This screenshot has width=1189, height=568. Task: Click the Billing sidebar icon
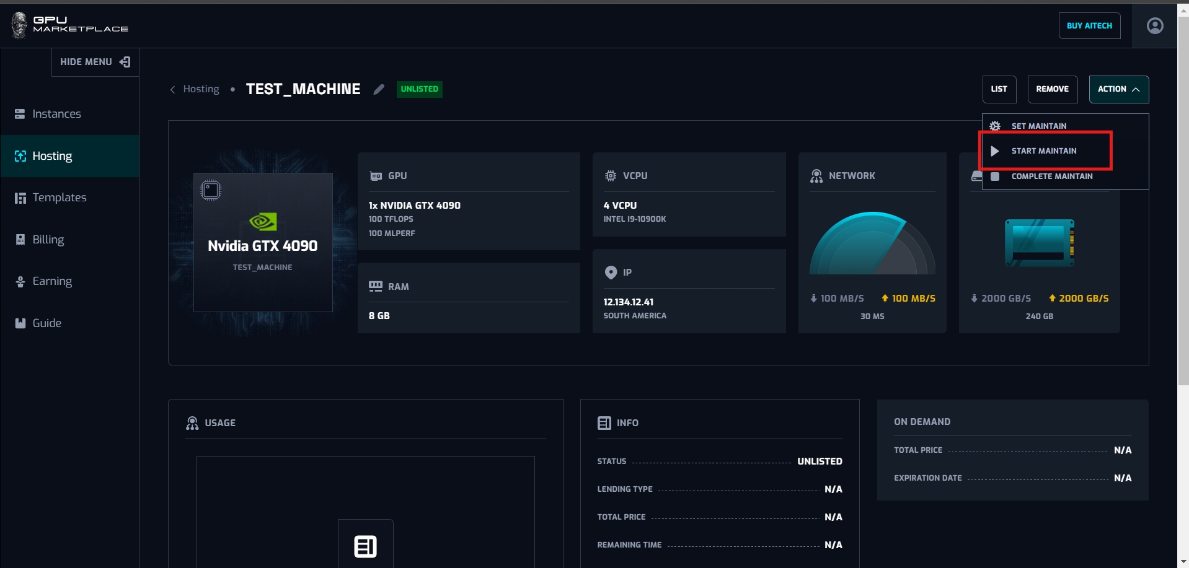coord(20,240)
